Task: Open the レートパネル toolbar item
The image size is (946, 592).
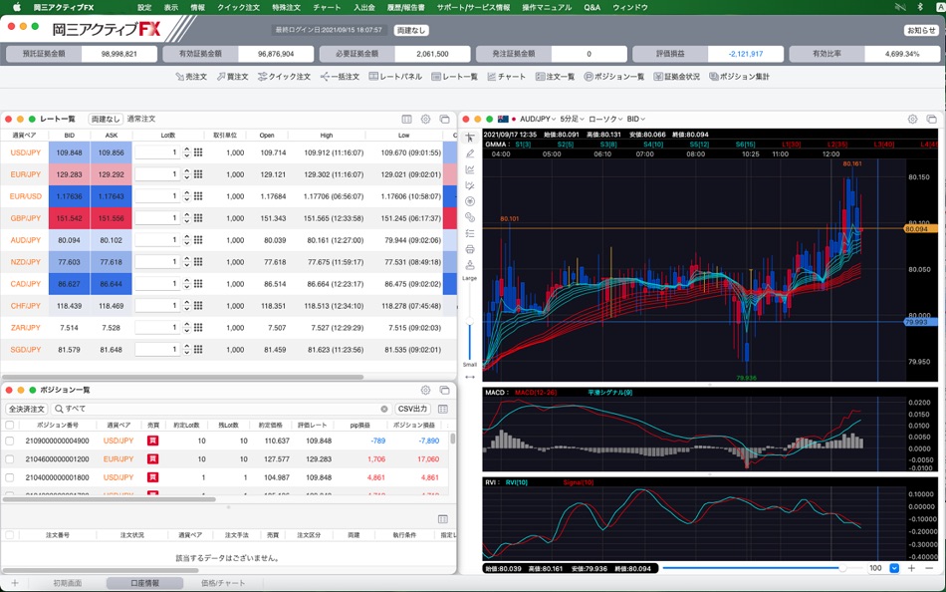Action: point(395,77)
